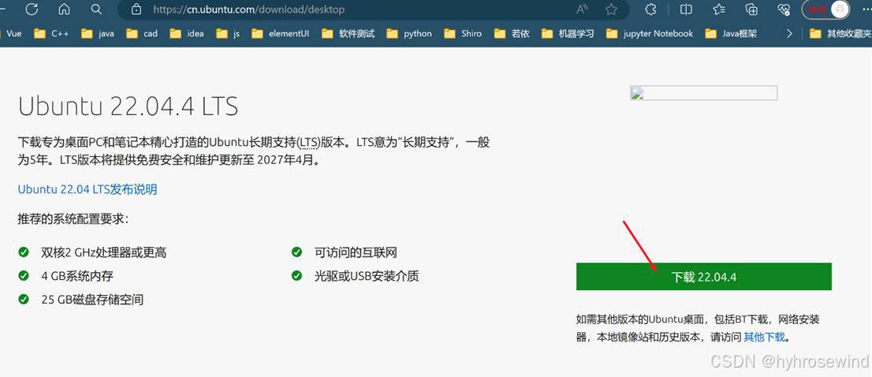
Task: Open the C++ bookmark folder
Action: tap(51, 33)
